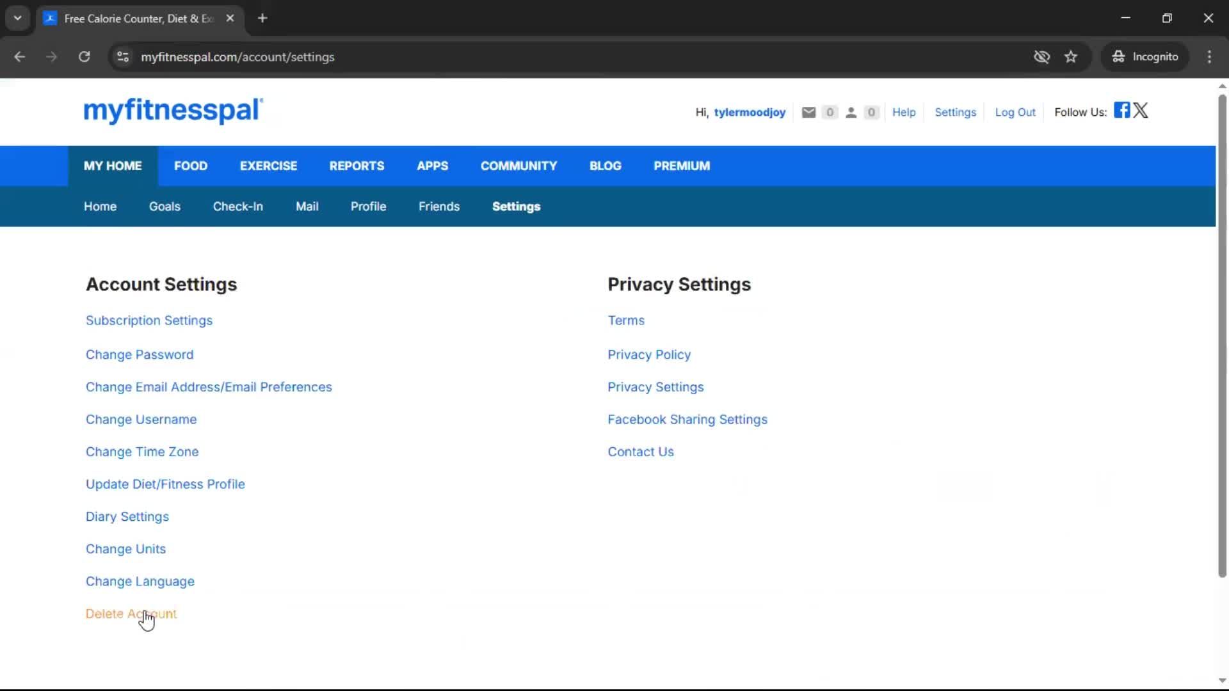Go to Check-In in the sub-navigation

pyautogui.click(x=237, y=207)
